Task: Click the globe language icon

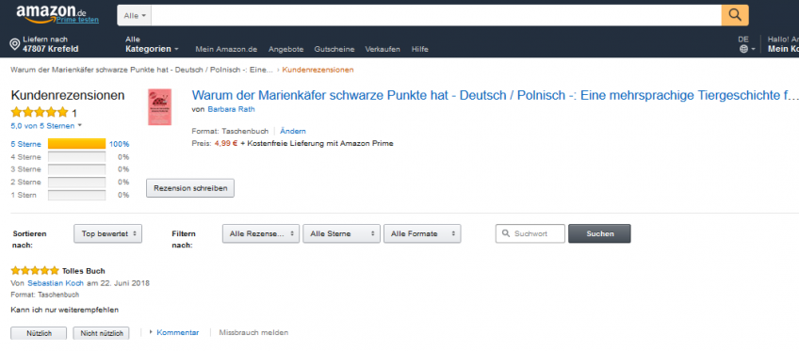Action: coord(743,49)
